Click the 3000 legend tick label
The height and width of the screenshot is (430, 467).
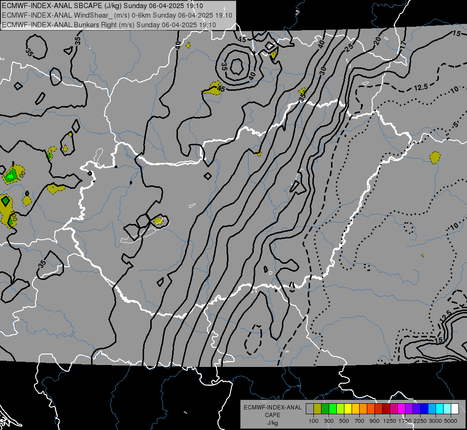click(x=436, y=421)
